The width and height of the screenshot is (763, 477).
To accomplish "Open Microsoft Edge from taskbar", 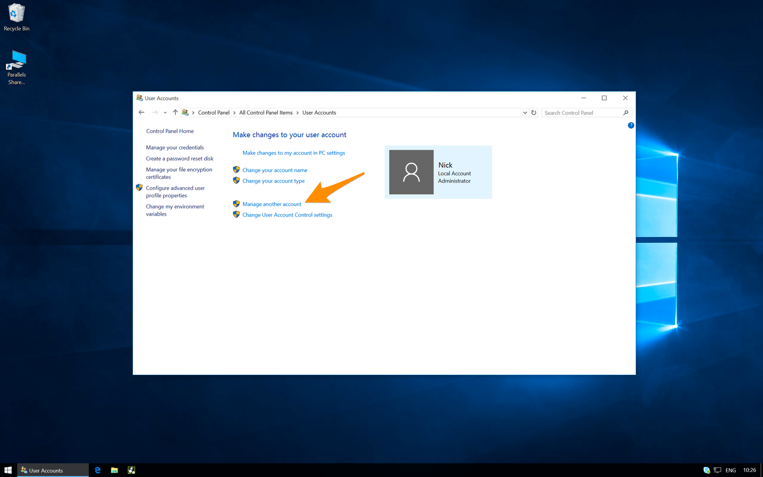I will (x=98, y=470).
